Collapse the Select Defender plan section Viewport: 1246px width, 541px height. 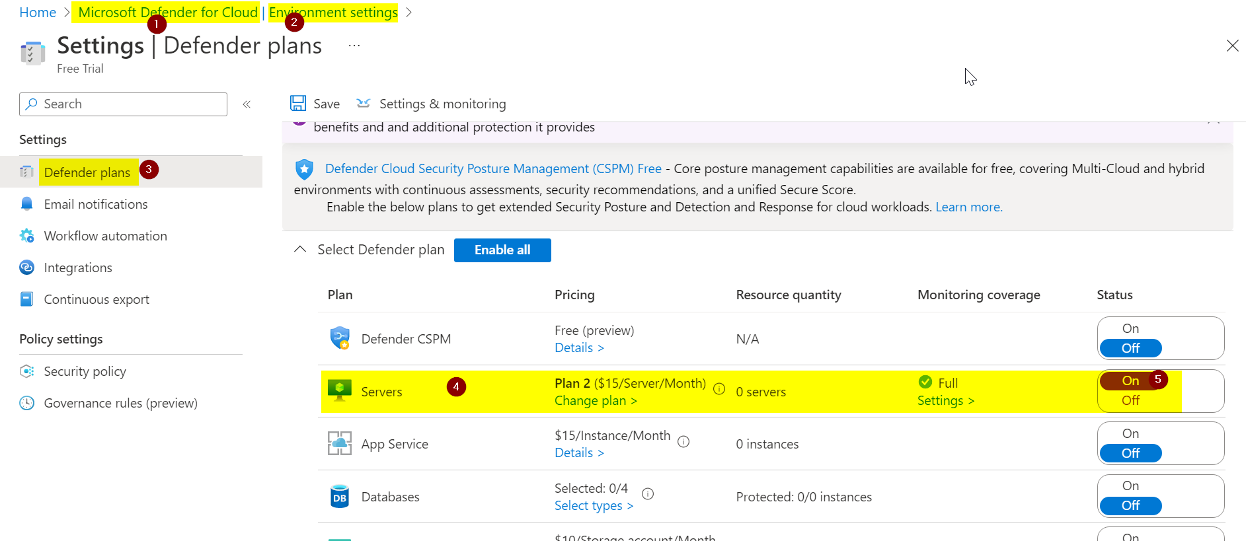tap(300, 250)
